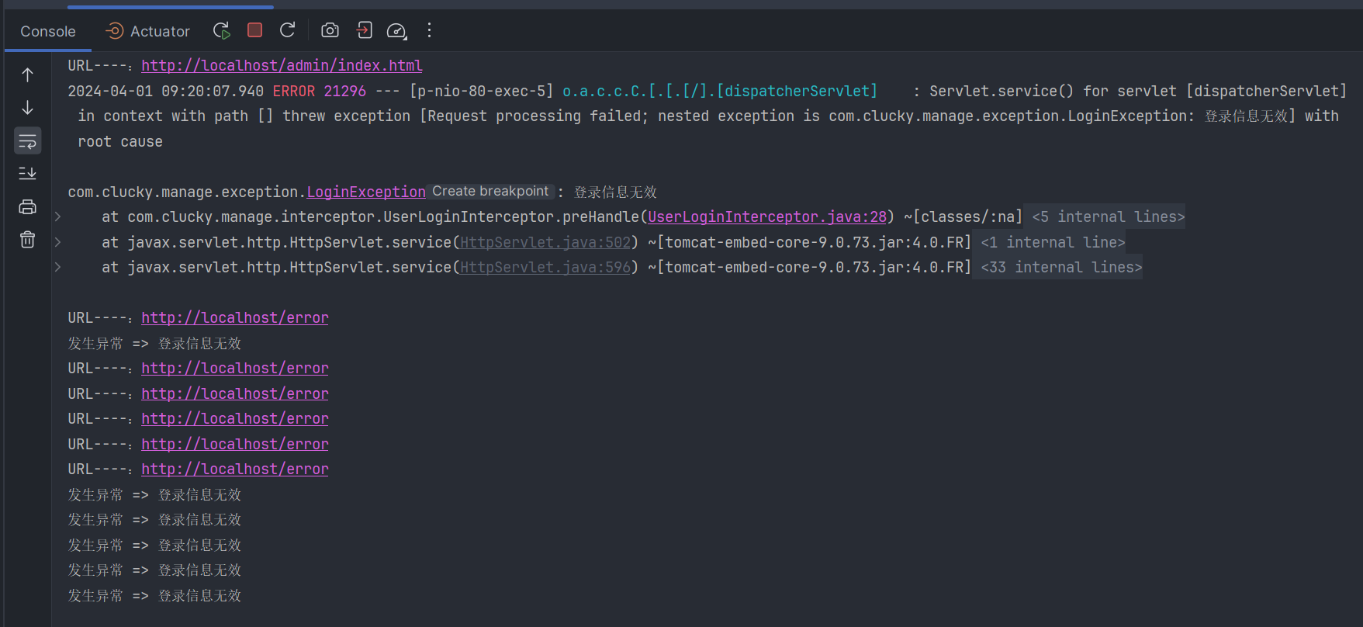Enable Scroll to End of console
1363x627 pixels.
(27, 174)
